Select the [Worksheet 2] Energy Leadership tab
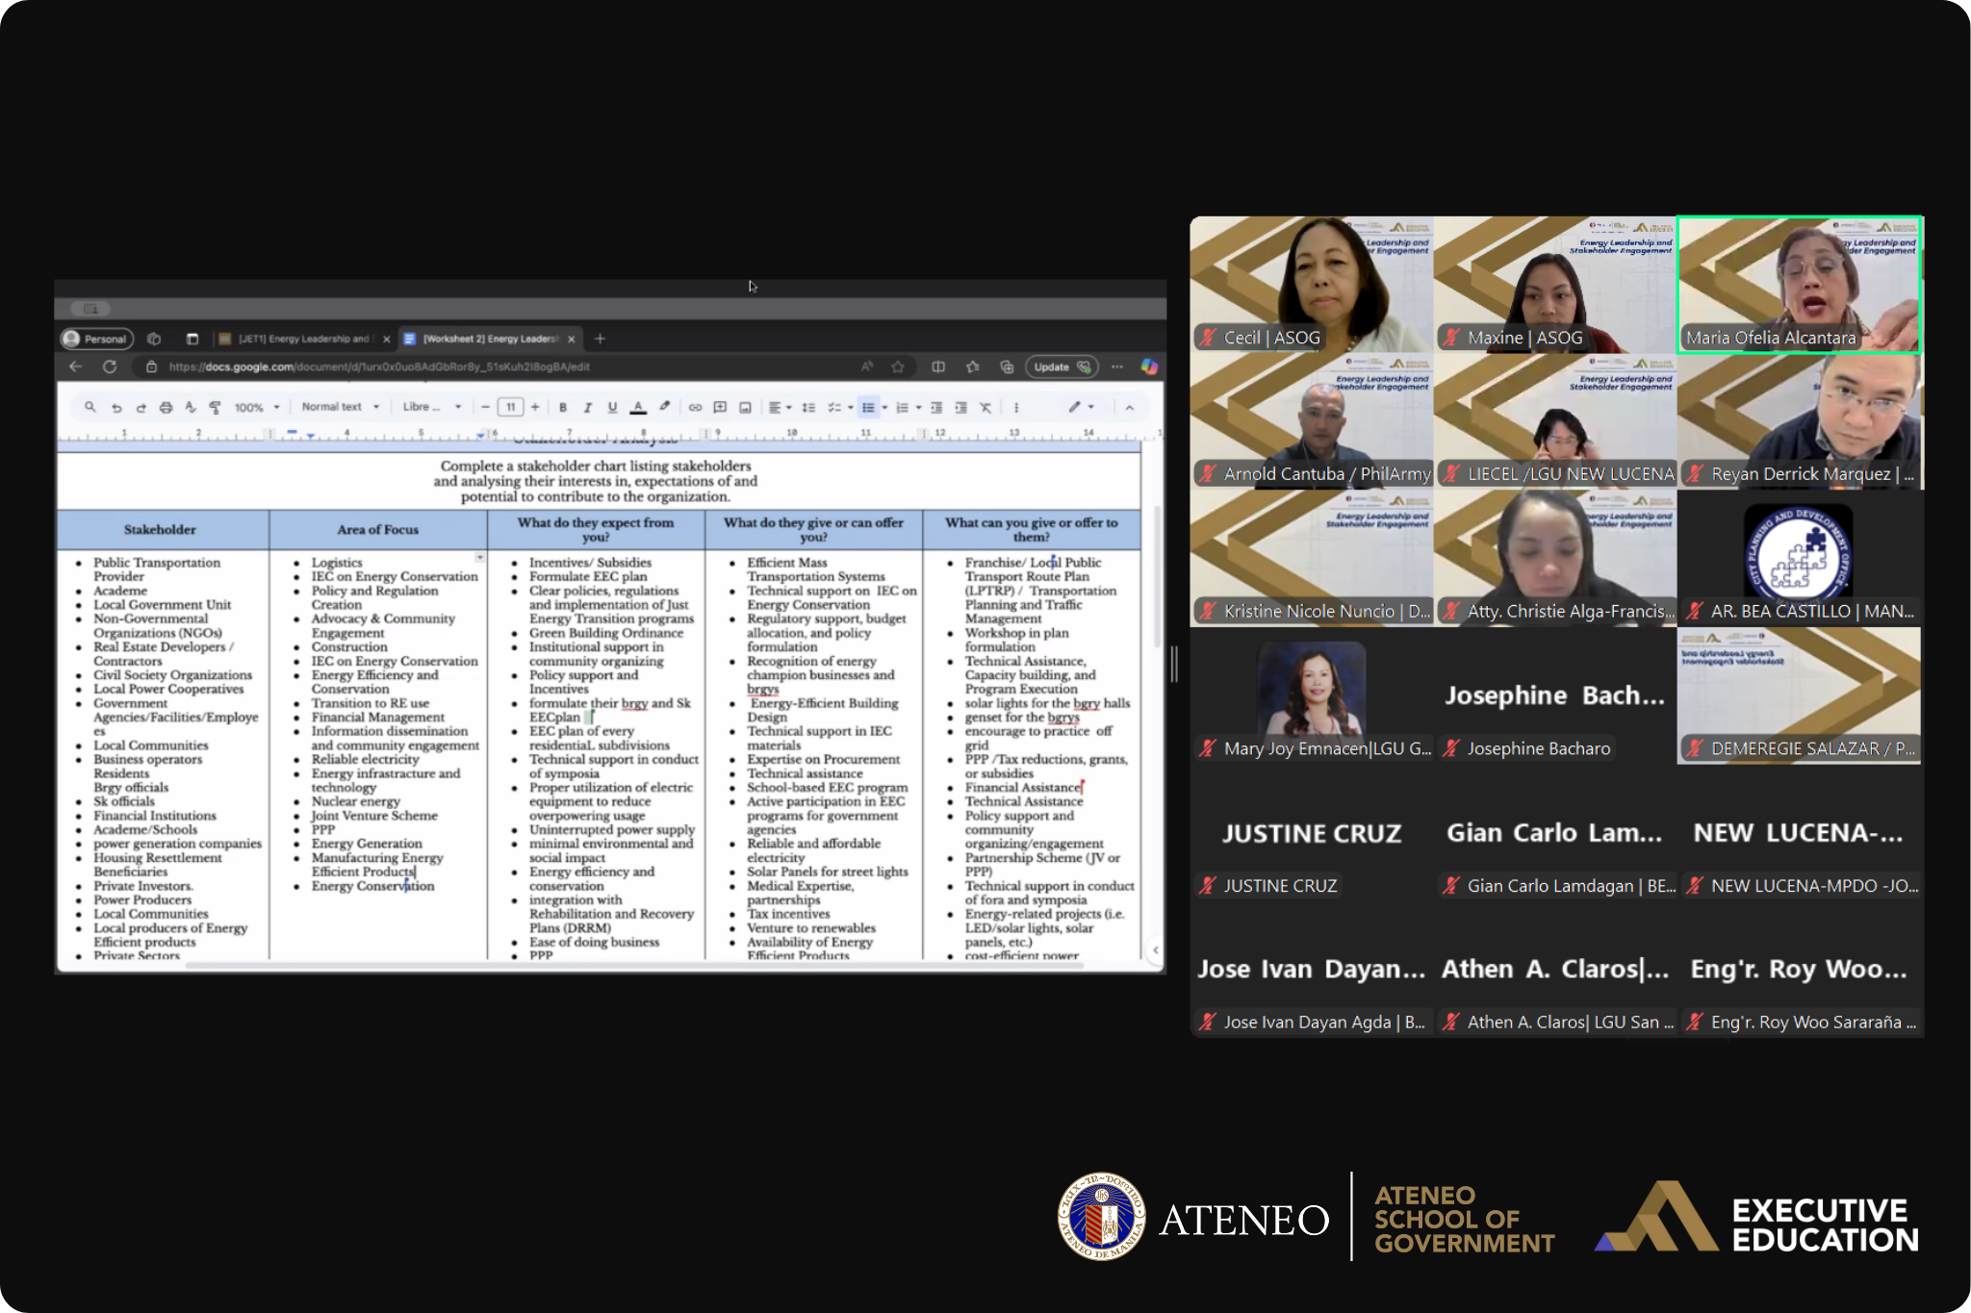The height and width of the screenshot is (1313, 1971). pyautogui.click(x=489, y=339)
